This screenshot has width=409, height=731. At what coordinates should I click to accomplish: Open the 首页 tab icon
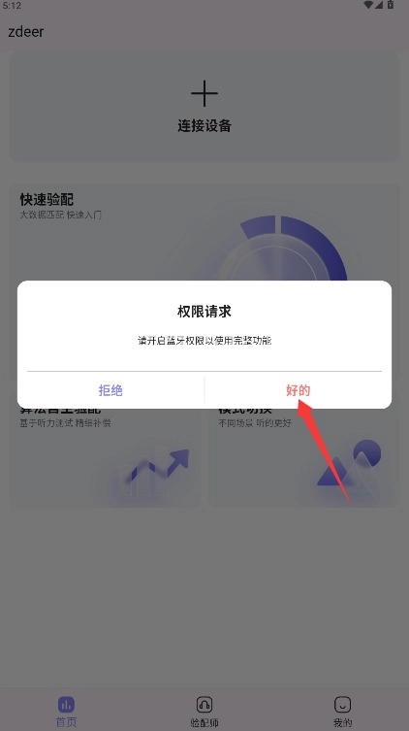pos(66,704)
